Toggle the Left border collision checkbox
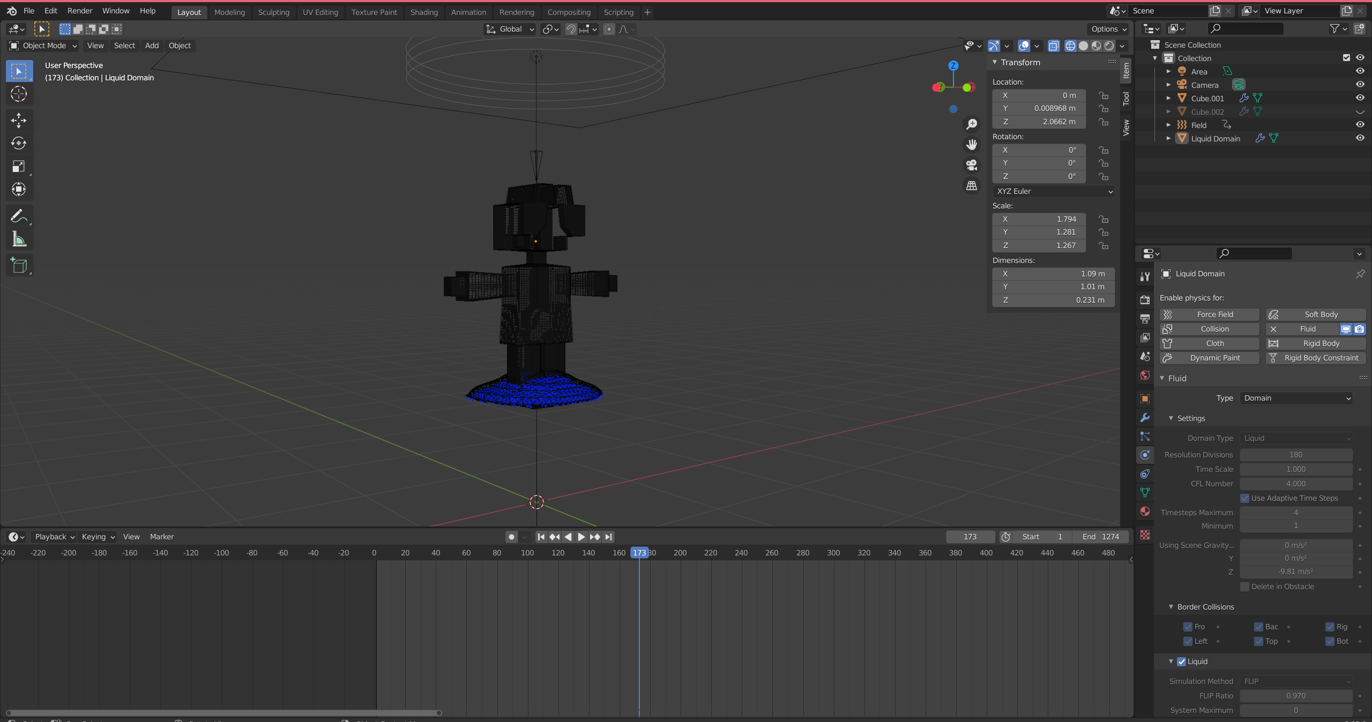 click(1188, 641)
